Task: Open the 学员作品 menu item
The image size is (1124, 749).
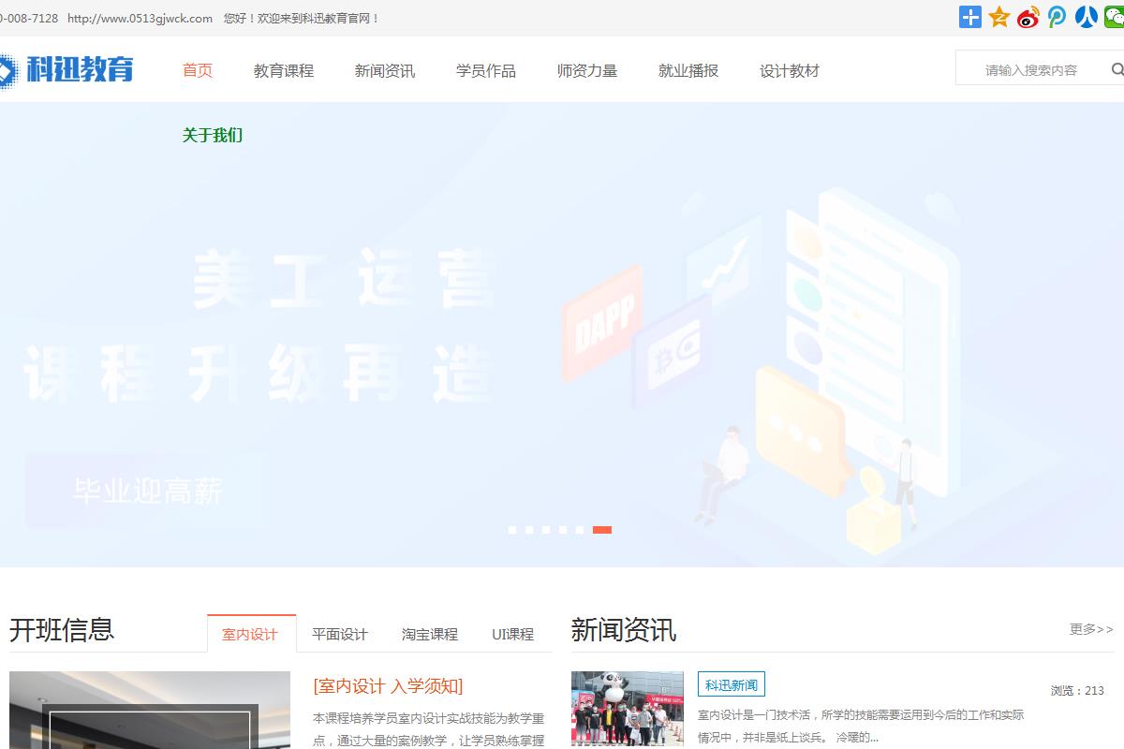Action: [486, 70]
